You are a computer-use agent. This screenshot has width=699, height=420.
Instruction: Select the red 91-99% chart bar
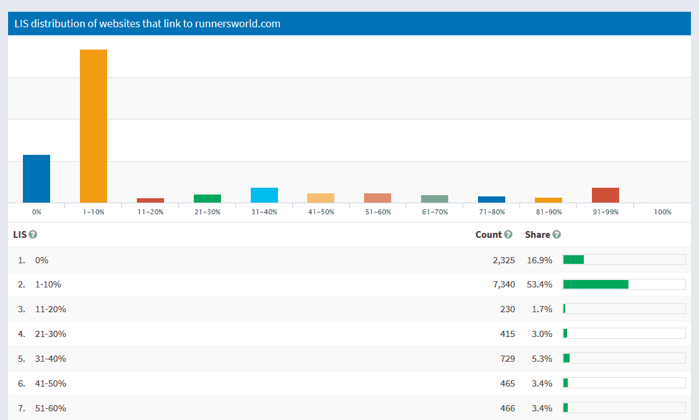pyautogui.click(x=605, y=195)
